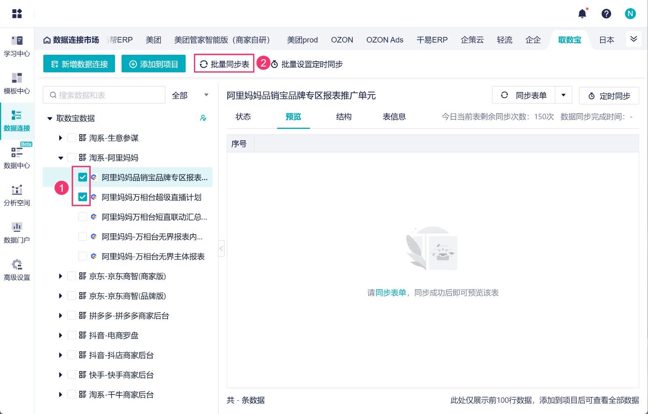
Task: Click the dataset icon of 淘系-生意参谋
Action: (x=83, y=138)
